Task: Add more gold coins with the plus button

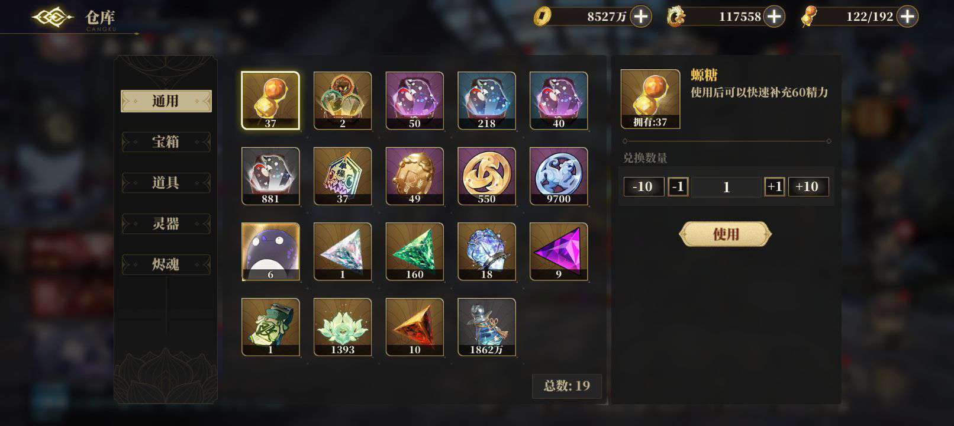Action: [641, 17]
